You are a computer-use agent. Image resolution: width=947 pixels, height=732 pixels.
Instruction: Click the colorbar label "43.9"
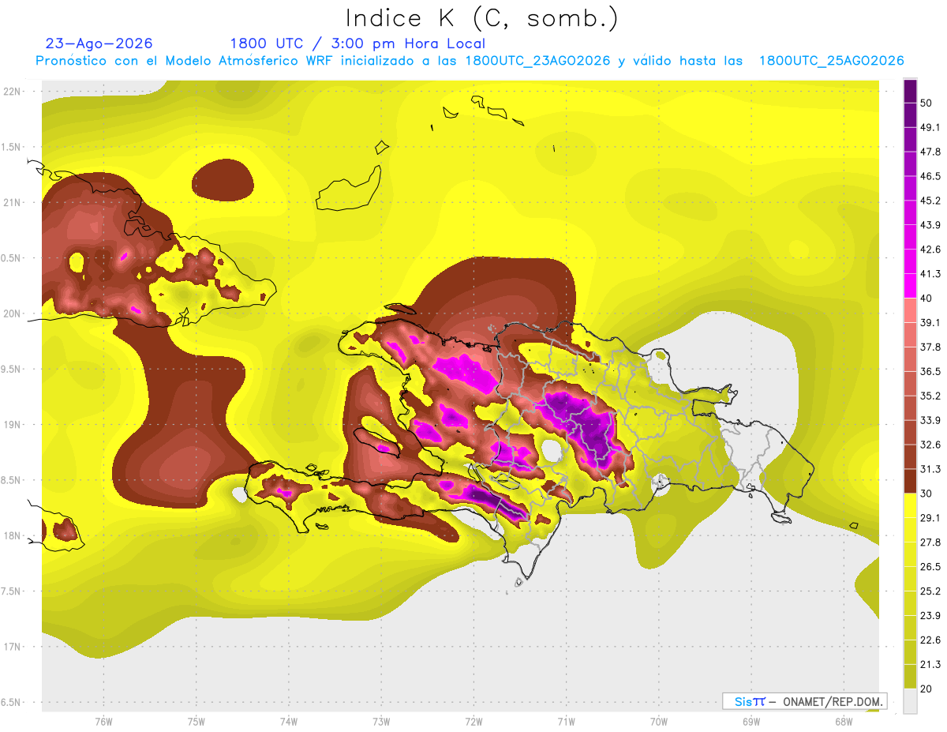tap(930, 225)
